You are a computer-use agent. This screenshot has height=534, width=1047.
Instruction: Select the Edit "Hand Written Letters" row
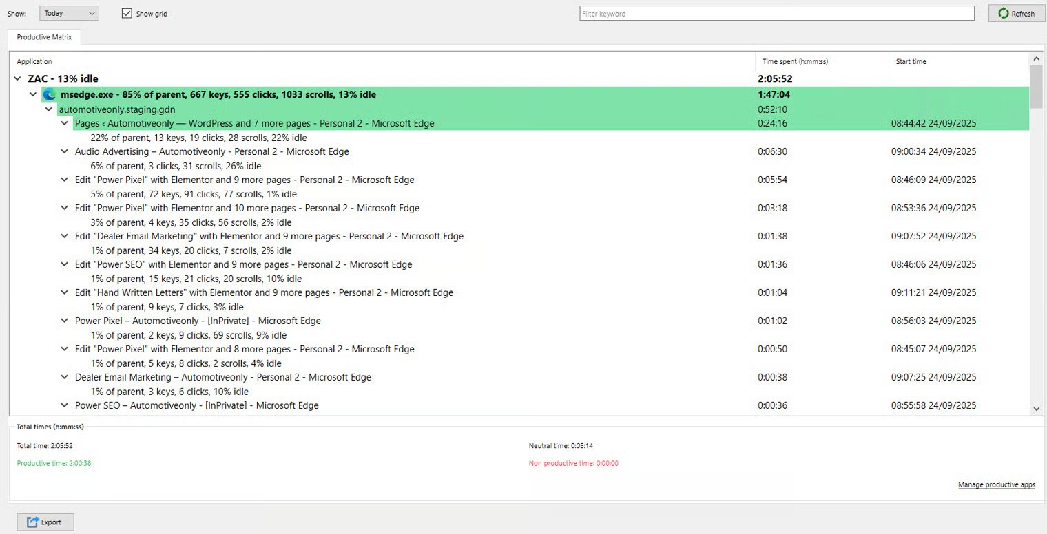tap(264, 292)
